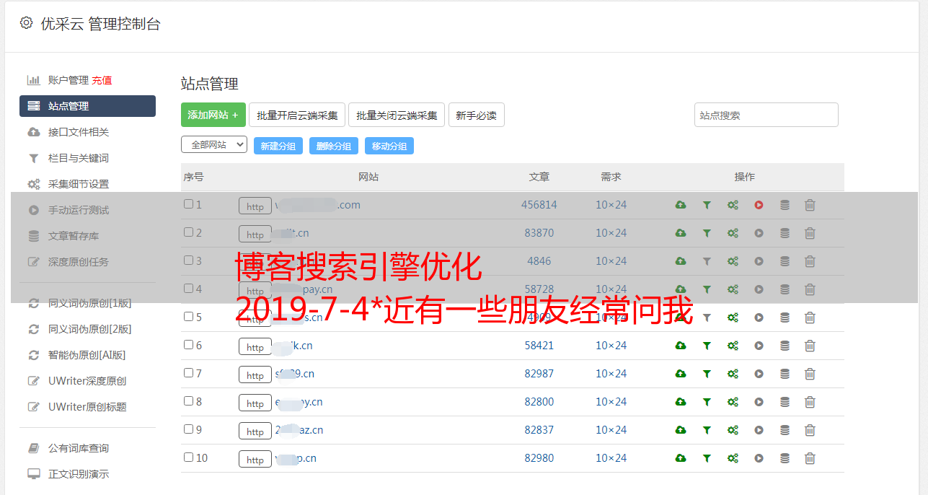Click the 充值 recharge link
This screenshot has height=495, width=928.
point(102,80)
